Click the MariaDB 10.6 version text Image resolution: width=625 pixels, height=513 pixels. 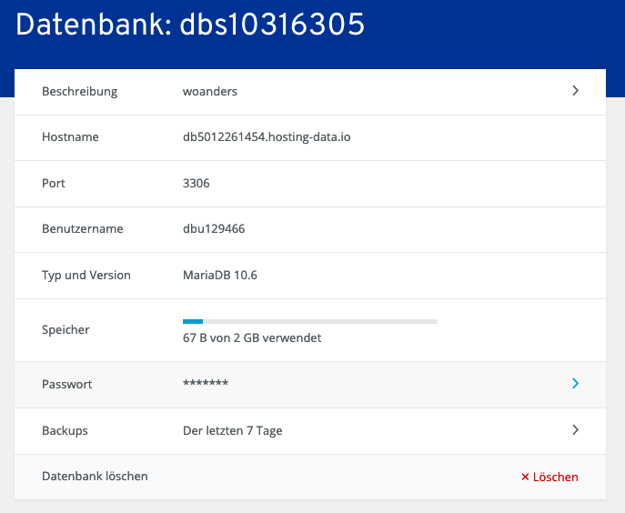(x=220, y=275)
